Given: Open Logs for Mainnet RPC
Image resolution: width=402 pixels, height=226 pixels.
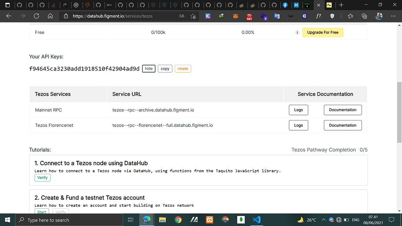Looking at the screenshot, I should (x=298, y=110).
